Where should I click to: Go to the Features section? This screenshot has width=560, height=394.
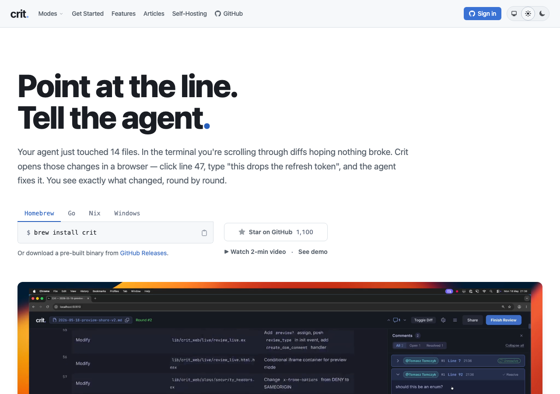pyautogui.click(x=123, y=14)
